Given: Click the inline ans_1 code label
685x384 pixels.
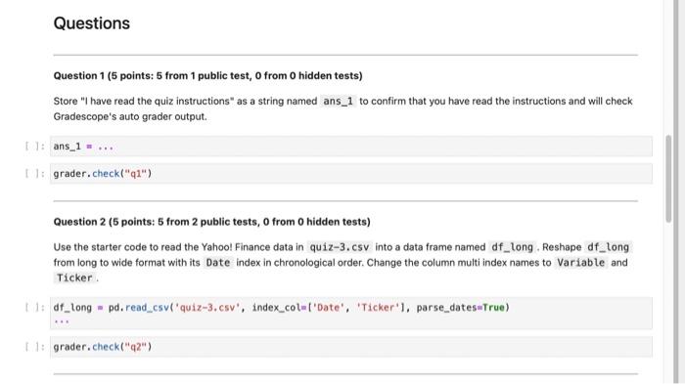Looking at the screenshot, I should [x=339, y=102].
